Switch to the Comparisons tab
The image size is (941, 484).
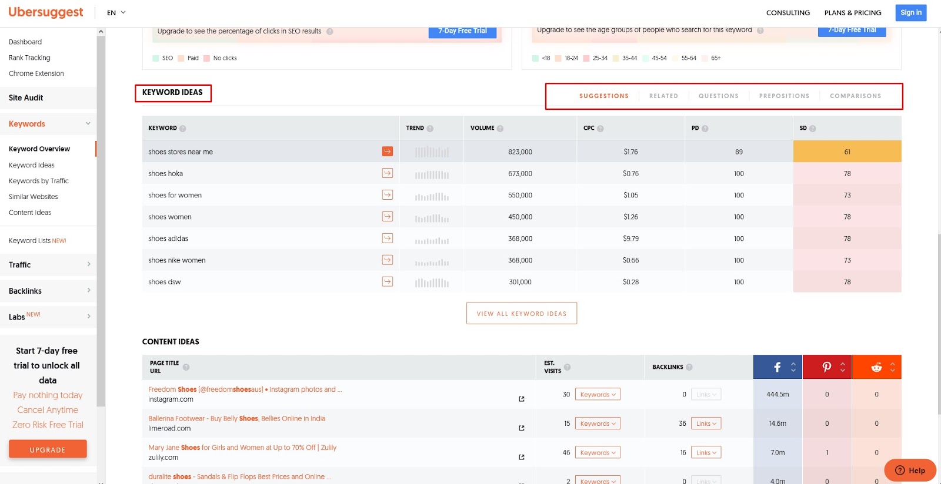click(856, 96)
